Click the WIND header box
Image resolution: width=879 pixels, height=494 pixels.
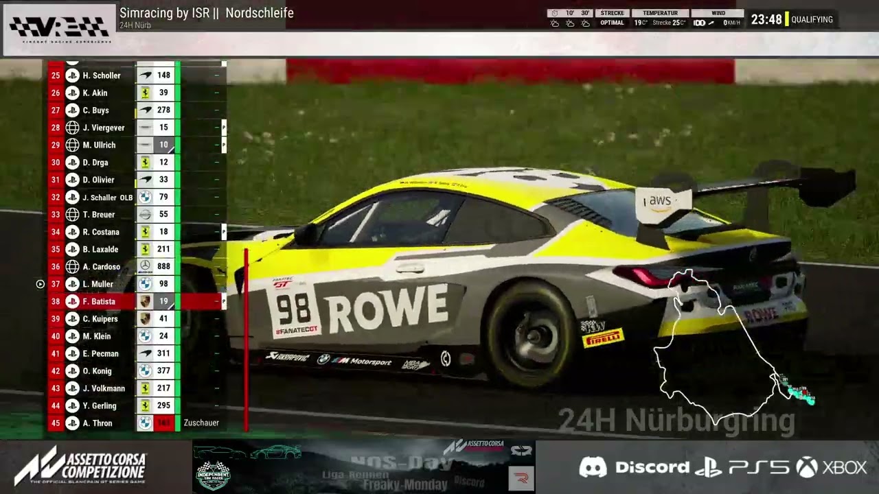(718, 13)
